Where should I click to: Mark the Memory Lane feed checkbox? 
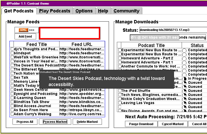(x=12, y=82)
